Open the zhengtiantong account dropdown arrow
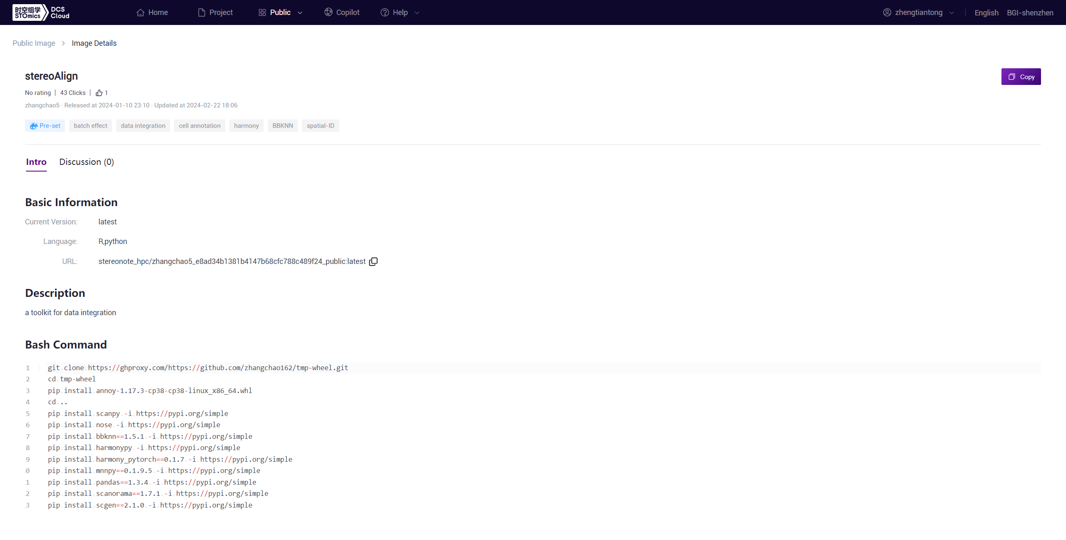Viewport: 1066px width, 540px height. [x=951, y=13]
